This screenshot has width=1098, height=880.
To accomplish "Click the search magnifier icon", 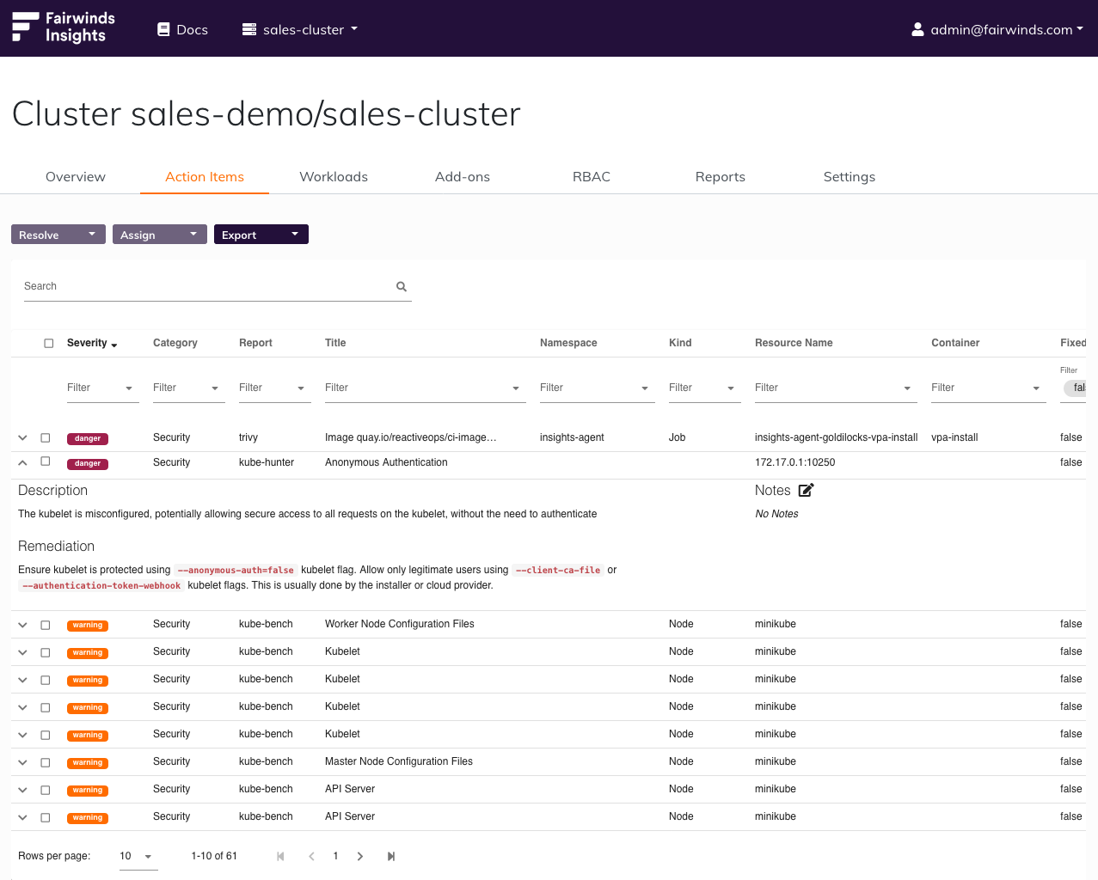I will pyautogui.click(x=402, y=286).
